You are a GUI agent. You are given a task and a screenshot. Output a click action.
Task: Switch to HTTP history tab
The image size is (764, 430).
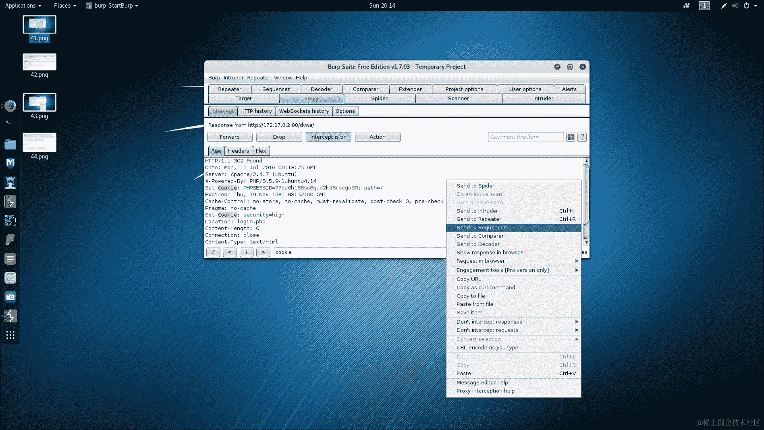[x=256, y=111]
